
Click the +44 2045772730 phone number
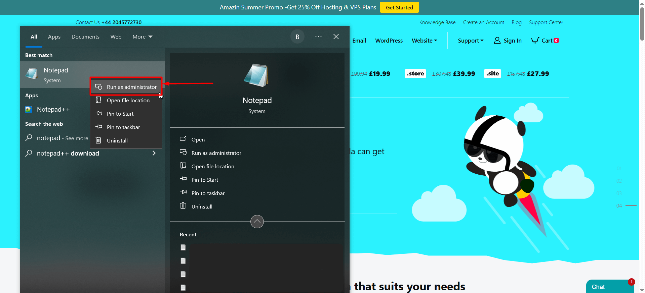pos(122,22)
